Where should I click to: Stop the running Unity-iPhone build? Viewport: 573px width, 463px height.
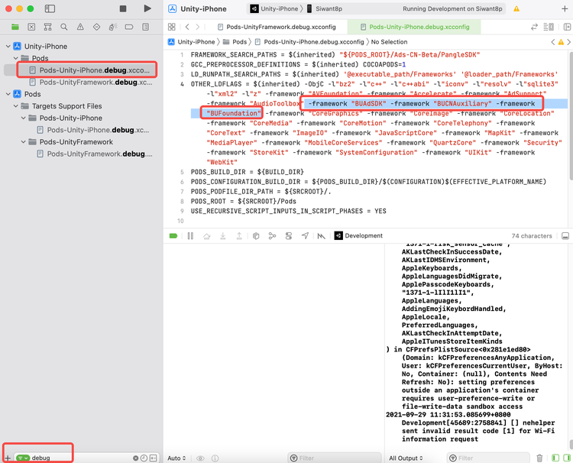(123, 8)
